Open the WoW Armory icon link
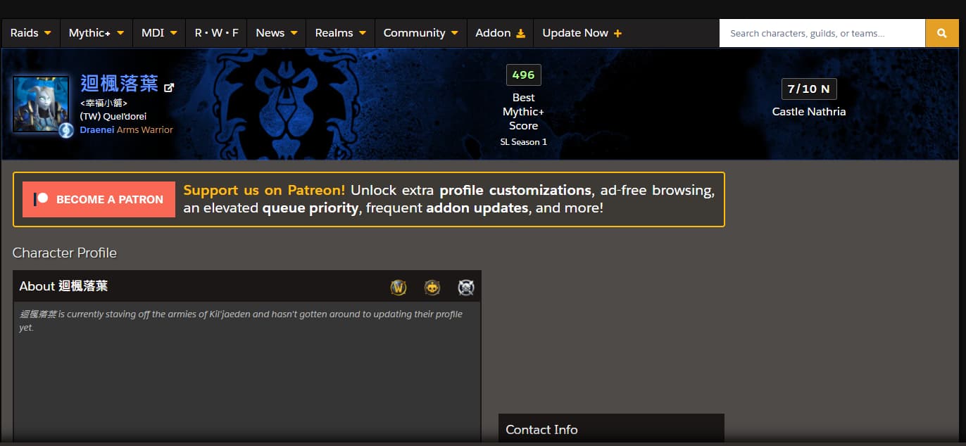966x446 pixels. click(x=399, y=287)
